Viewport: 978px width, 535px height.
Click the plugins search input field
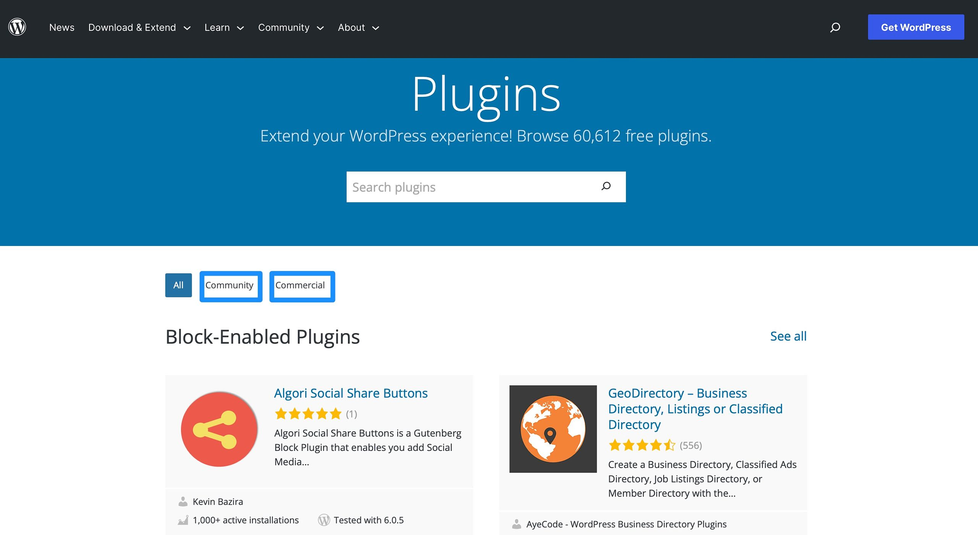tap(486, 187)
